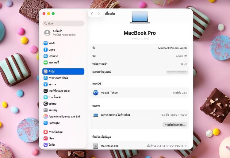Viewport: 230px width, 158px height.
Task: Click ลงชื่อเข้า sign-in link
Action: coord(58,31)
